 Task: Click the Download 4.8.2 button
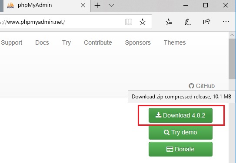click(x=180, y=115)
